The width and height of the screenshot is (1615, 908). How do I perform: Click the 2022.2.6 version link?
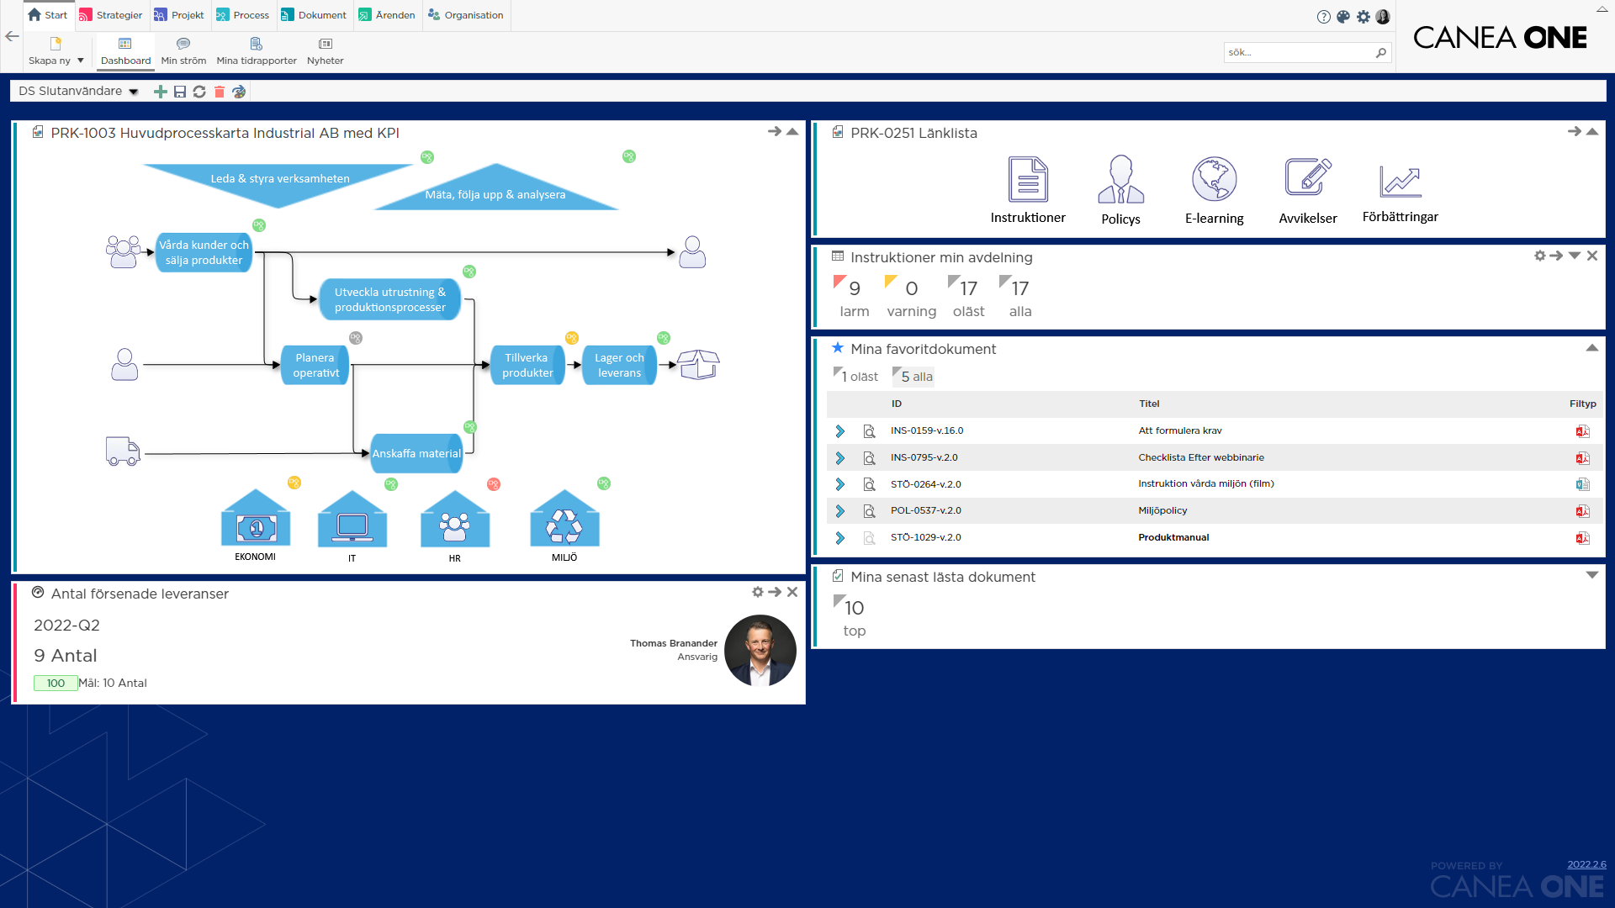[1586, 864]
